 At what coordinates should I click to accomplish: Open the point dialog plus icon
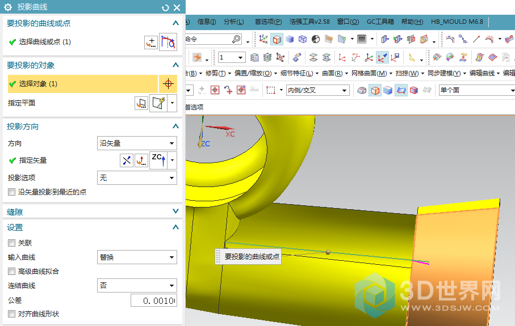point(151,43)
